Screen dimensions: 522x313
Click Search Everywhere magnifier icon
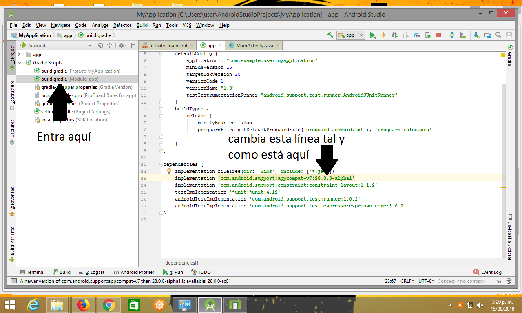pos(498,35)
